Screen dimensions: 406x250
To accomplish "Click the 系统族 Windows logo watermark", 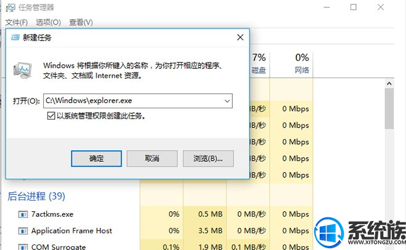I will click(x=330, y=232).
